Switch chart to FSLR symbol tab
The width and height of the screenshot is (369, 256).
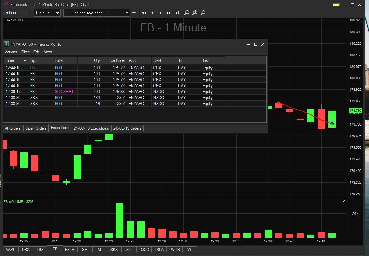click(70, 249)
